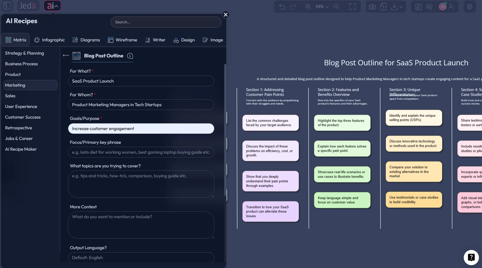
Task: Click the import file icon
Action: point(383,7)
